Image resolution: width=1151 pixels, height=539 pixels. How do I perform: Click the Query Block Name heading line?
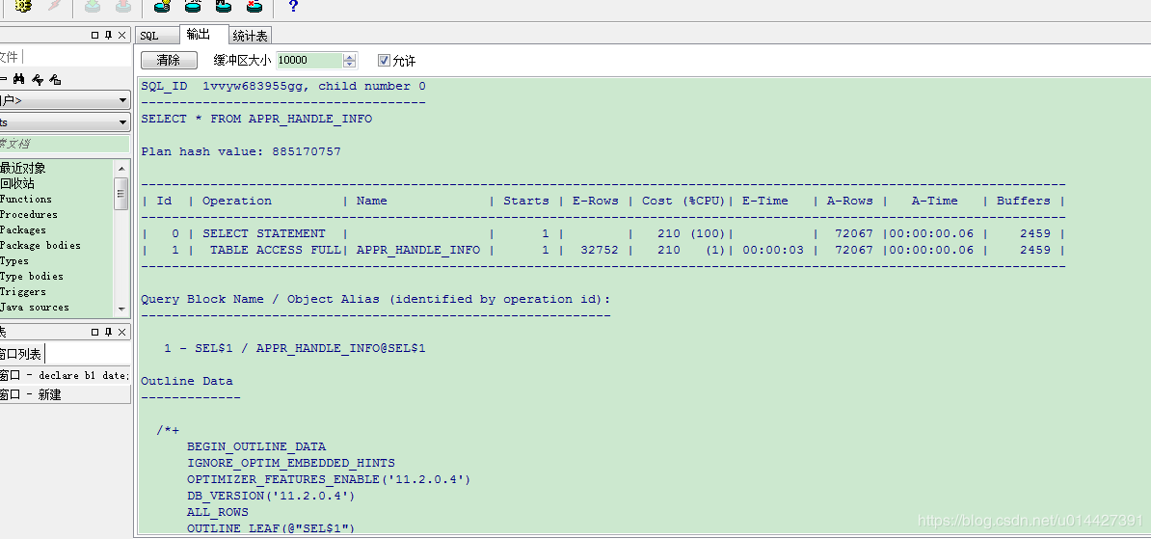(x=376, y=299)
